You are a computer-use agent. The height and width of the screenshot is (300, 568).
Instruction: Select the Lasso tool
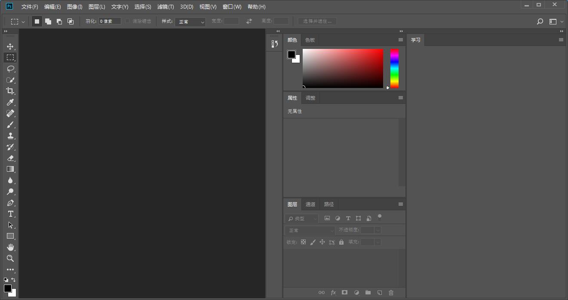(x=10, y=69)
